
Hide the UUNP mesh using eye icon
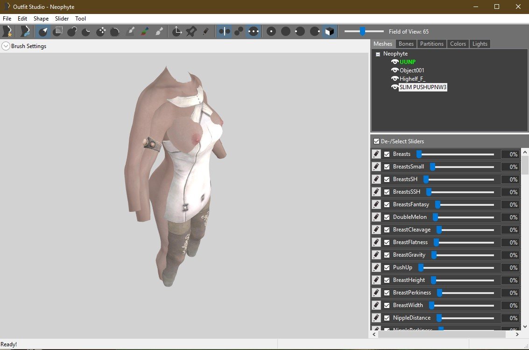coord(395,62)
